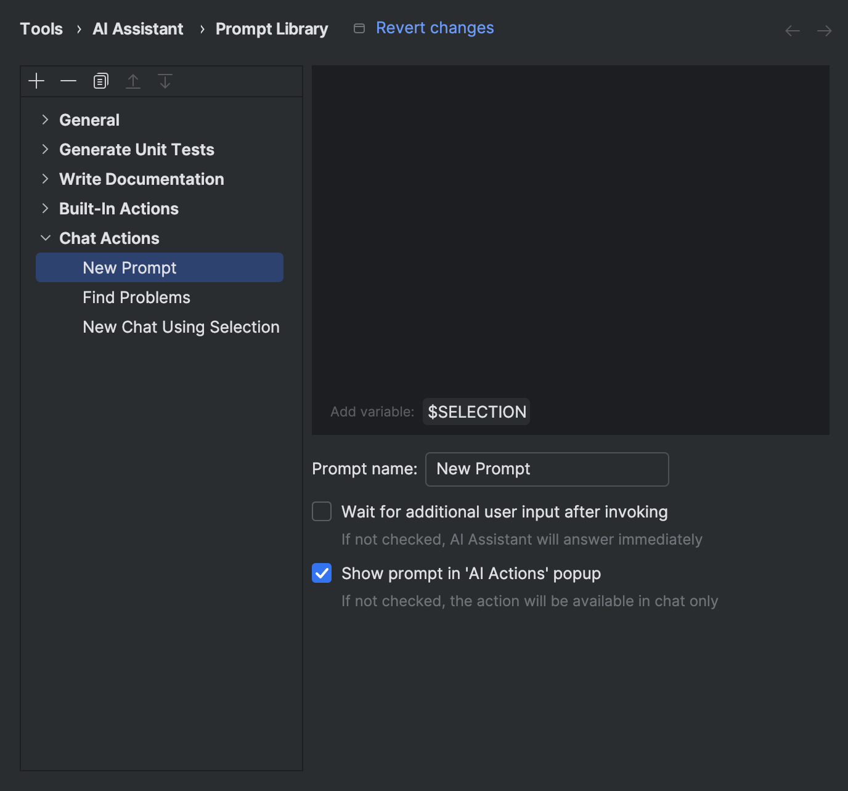Viewport: 848px width, 791px height.
Task: Click the reset icon beside Revert changes
Action: pyautogui.click(x=359, y=28)
